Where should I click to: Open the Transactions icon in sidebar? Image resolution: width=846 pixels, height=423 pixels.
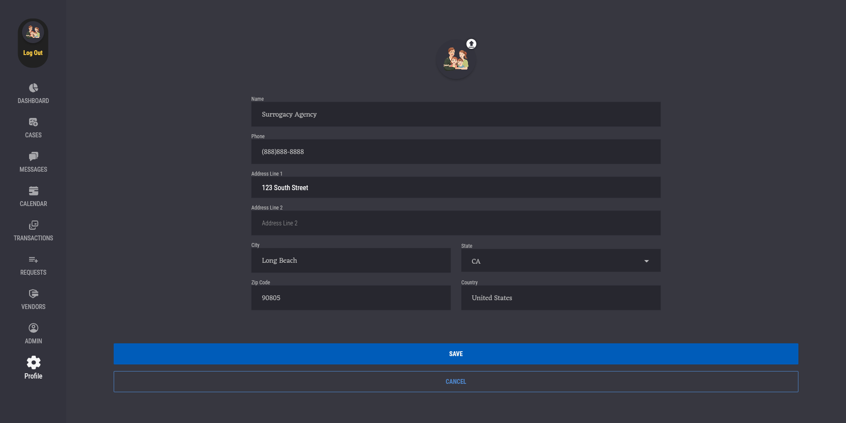point(33,225)
